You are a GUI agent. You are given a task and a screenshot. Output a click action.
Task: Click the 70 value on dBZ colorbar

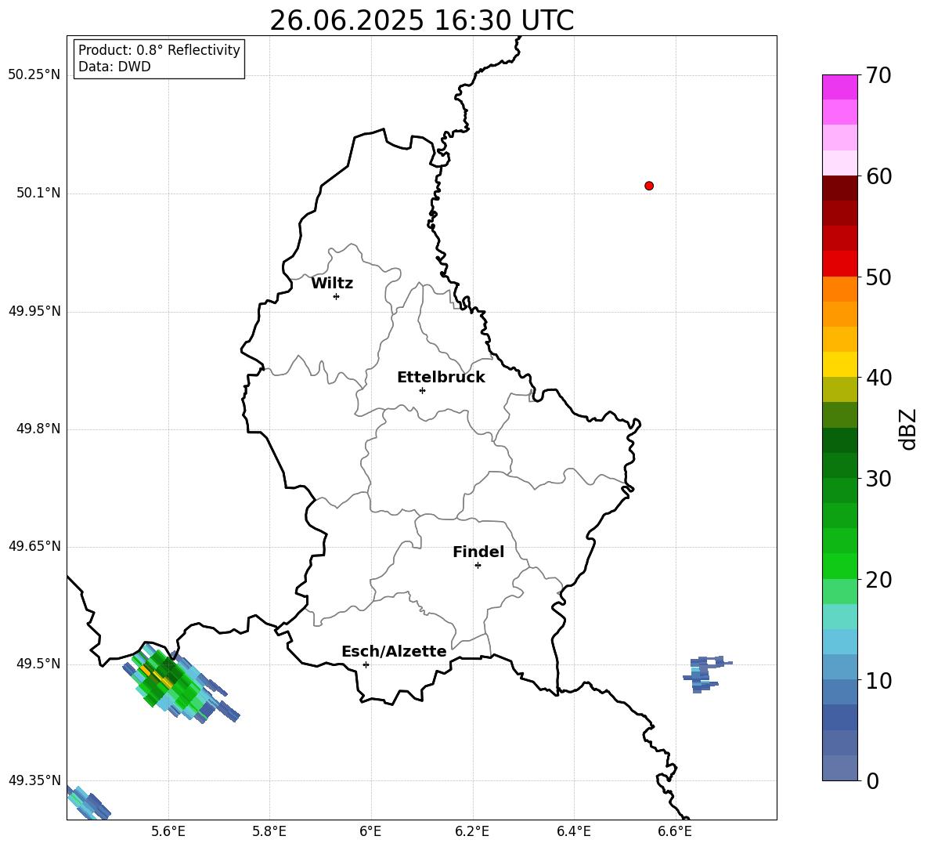point(877,76)
